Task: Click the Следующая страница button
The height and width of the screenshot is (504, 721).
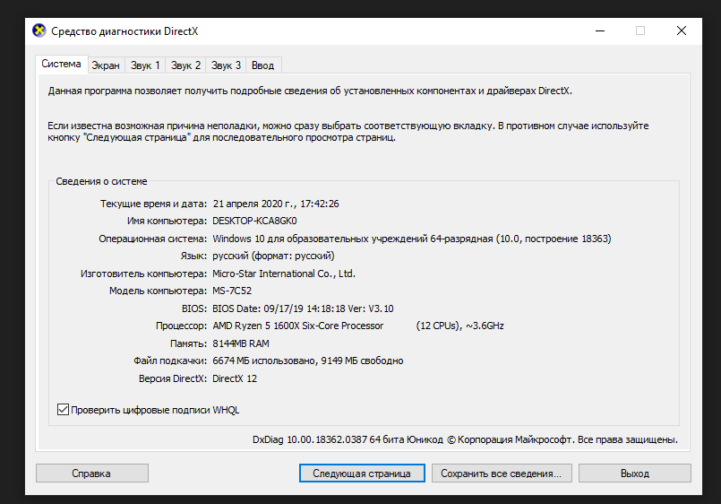Action: (x=362, y=474)
